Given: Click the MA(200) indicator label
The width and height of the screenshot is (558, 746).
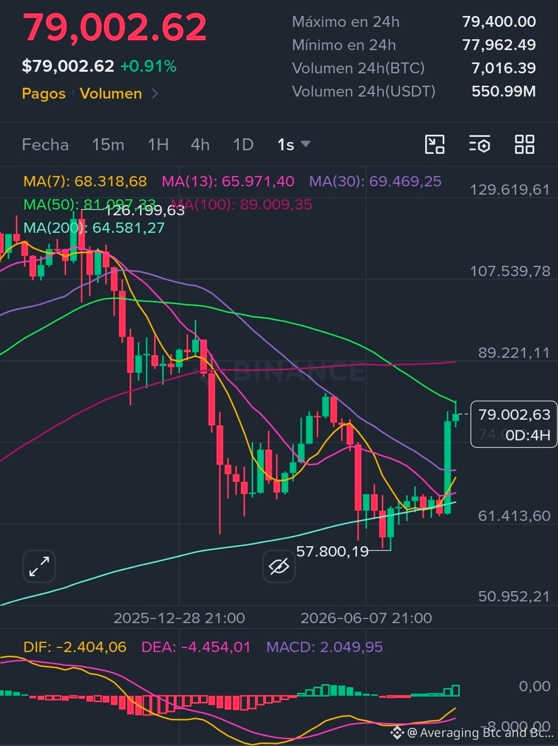Looking at the screenshot, I should coord(94,228).
